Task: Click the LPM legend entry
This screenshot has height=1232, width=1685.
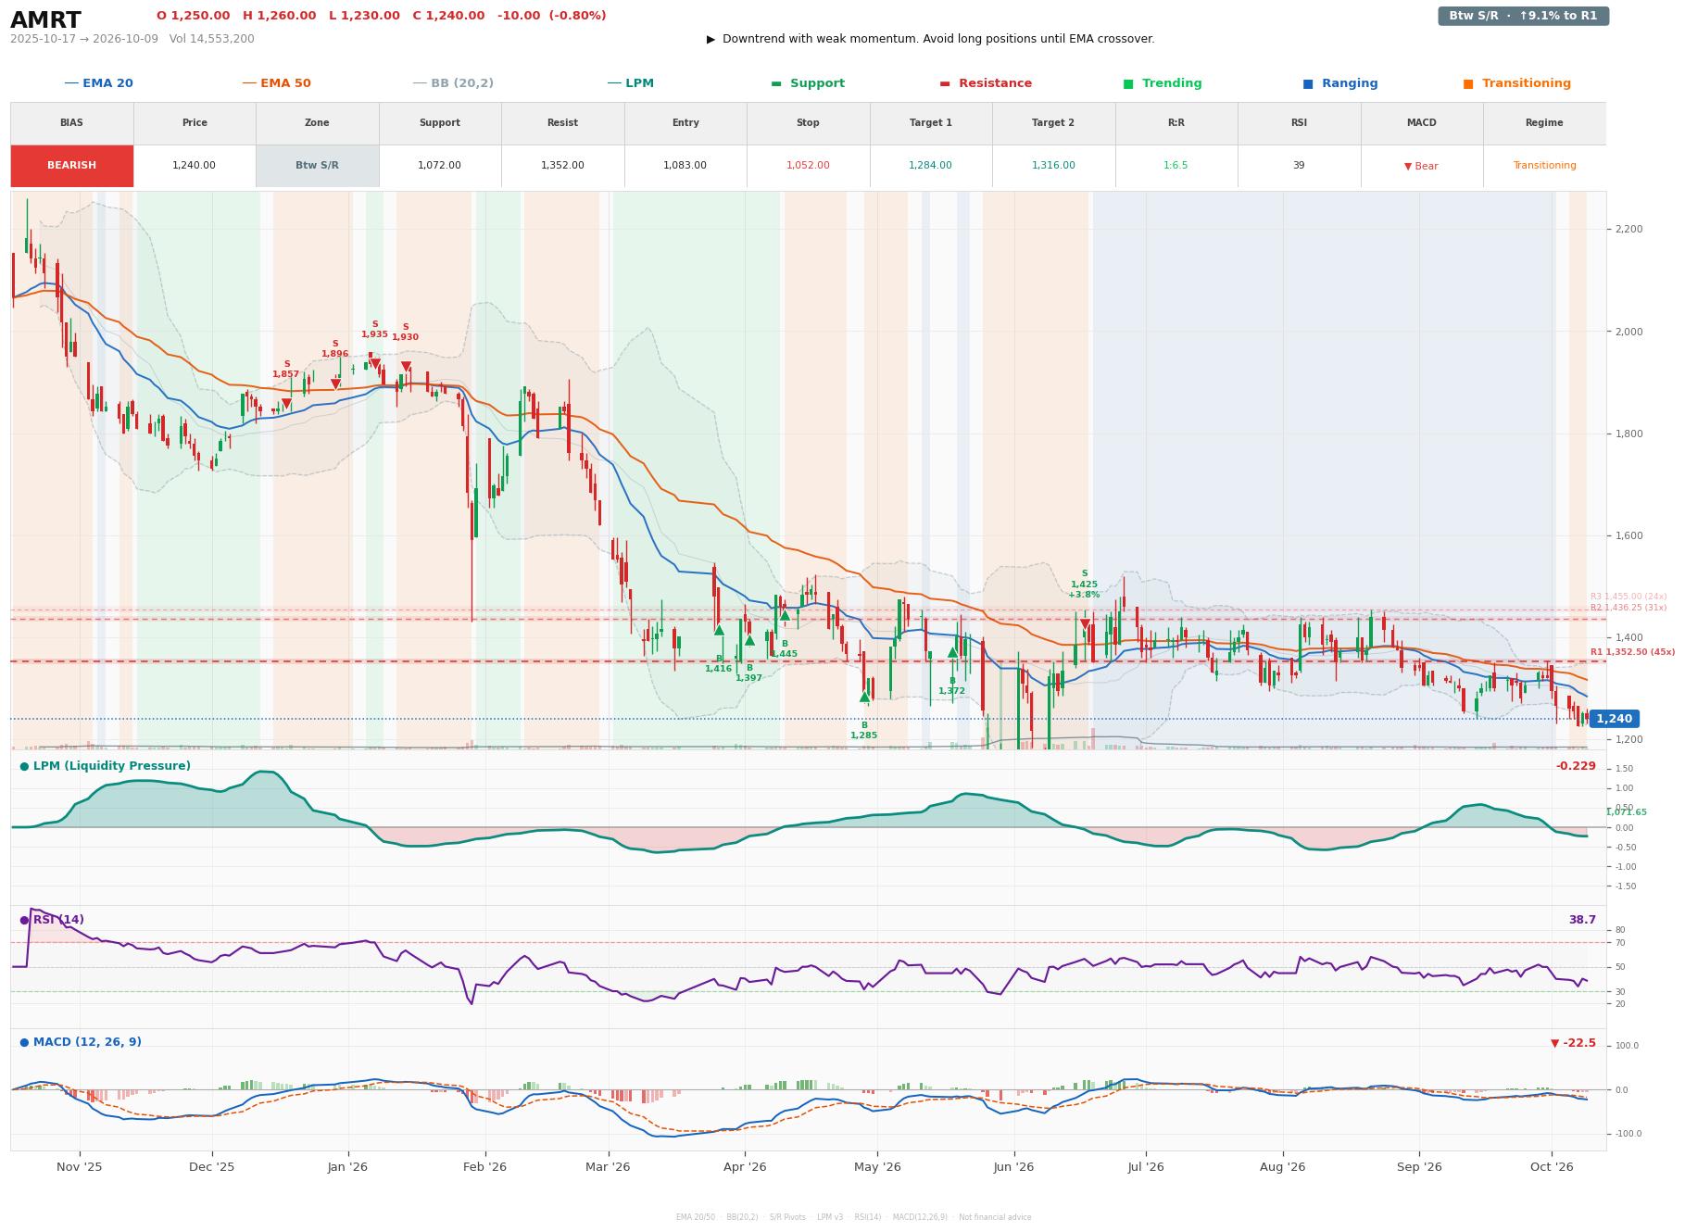Action: coord(630,83)
